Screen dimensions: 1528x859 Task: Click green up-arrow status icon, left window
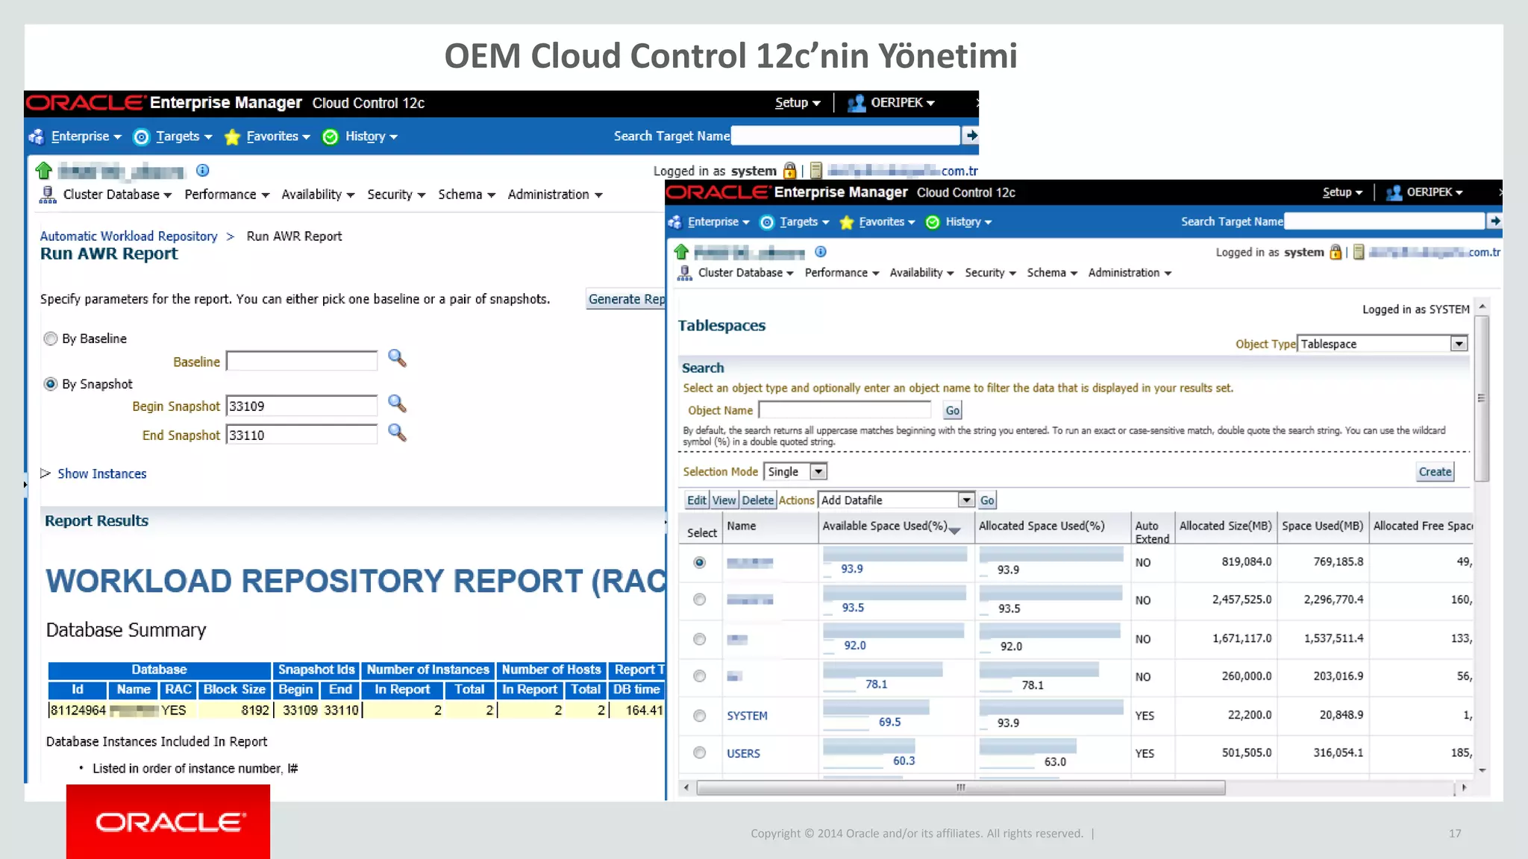(x=44, y=171)
